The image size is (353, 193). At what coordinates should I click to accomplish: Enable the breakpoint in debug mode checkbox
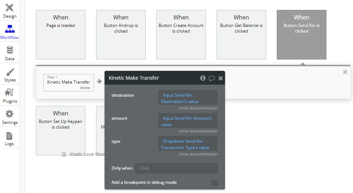coord(214,183)
